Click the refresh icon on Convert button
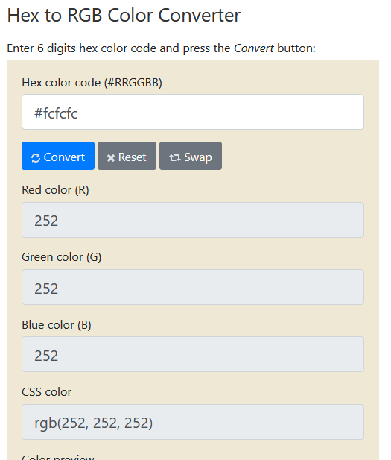This screenshot has height=460, width=391. click(x=36, y=158)
